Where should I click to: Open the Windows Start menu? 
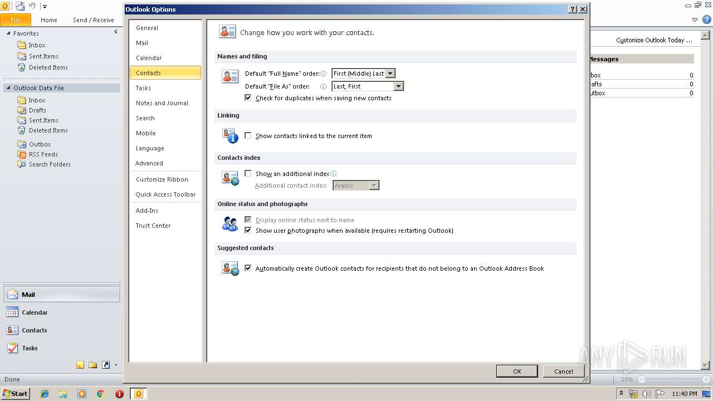[x=15, y=394]
